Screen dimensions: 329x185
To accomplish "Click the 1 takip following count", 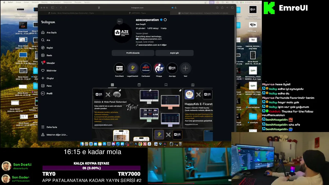I will pos(163,28).
